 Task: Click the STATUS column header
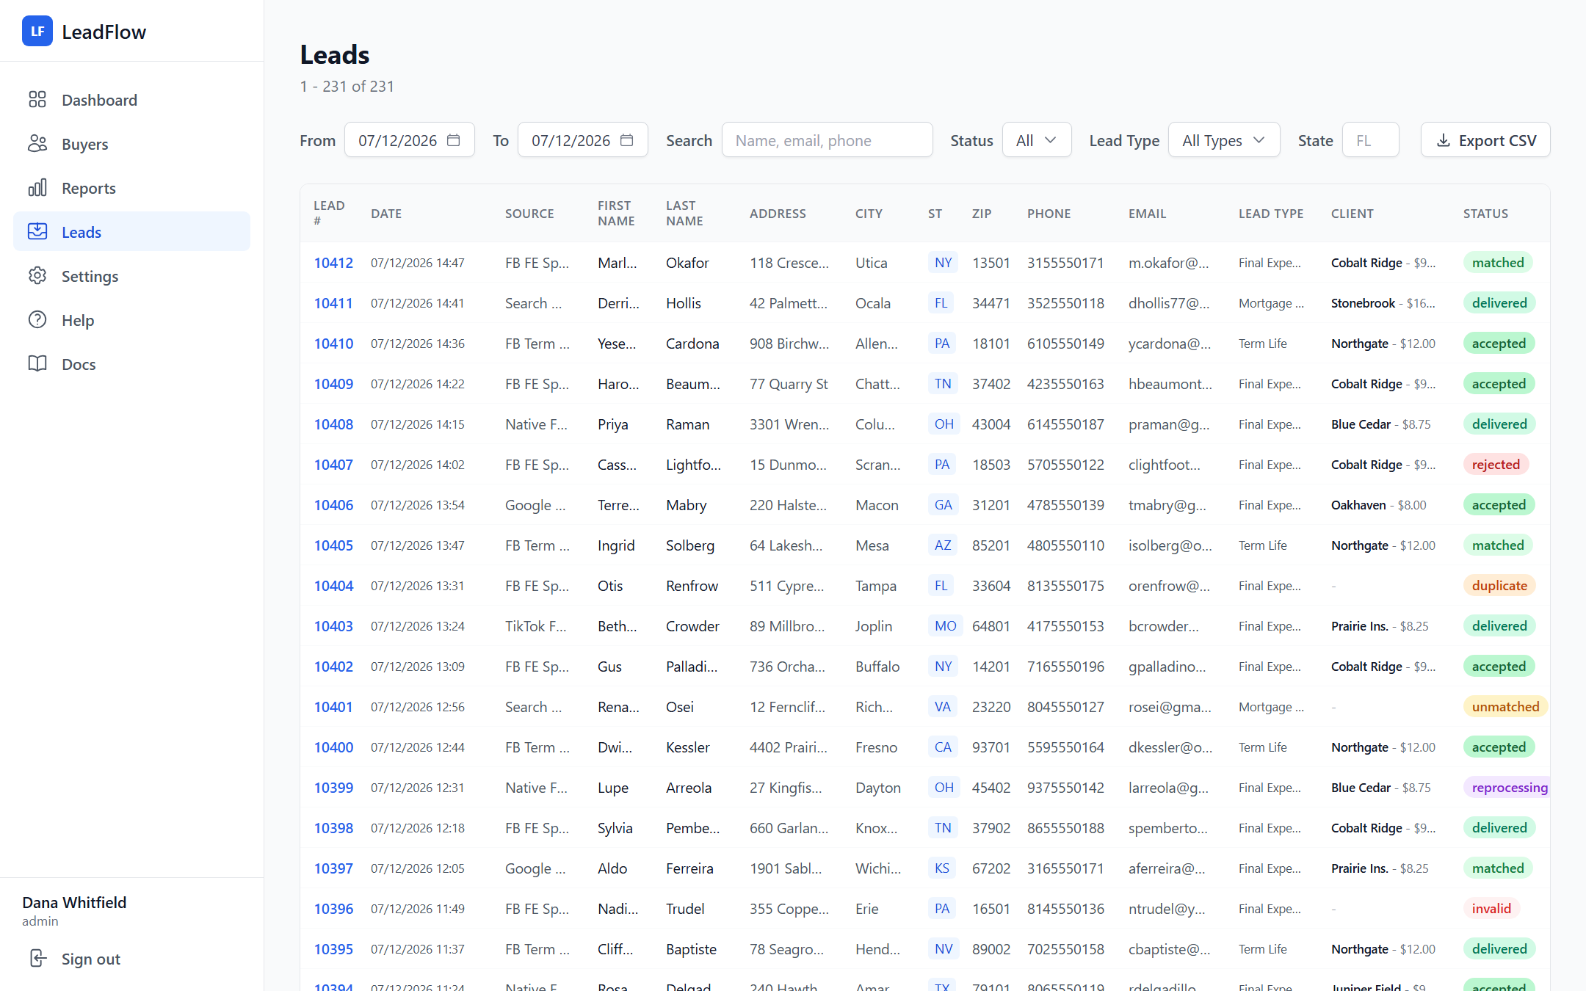coord(1485,213)
